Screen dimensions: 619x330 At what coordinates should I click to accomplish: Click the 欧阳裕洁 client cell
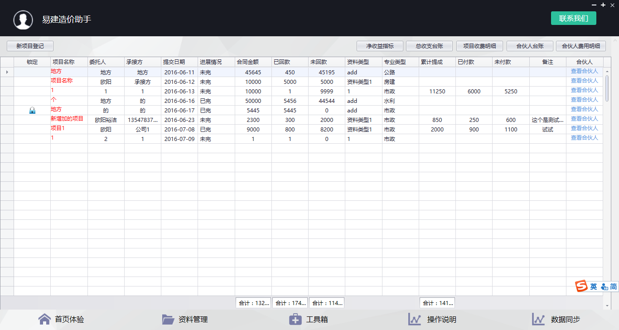(106, 120)
